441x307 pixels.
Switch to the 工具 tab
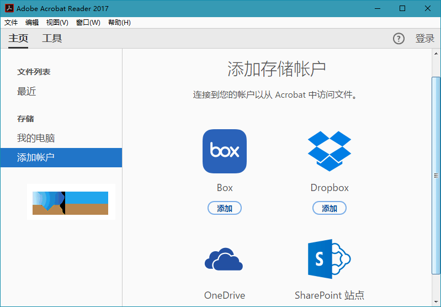click(52, 38)
